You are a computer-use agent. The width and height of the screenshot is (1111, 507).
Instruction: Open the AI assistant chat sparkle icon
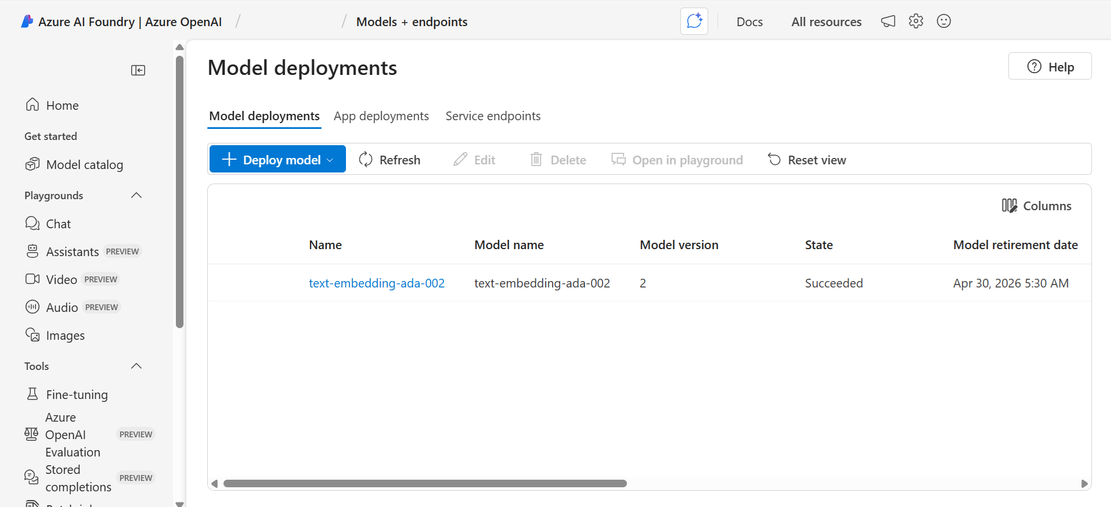(694, 21)
